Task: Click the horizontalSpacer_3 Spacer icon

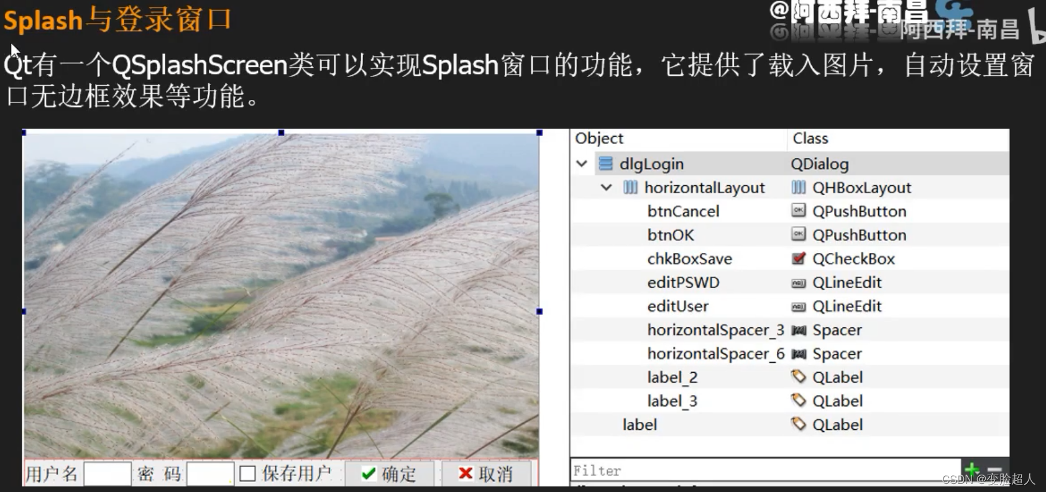Action: coord(799,330)
